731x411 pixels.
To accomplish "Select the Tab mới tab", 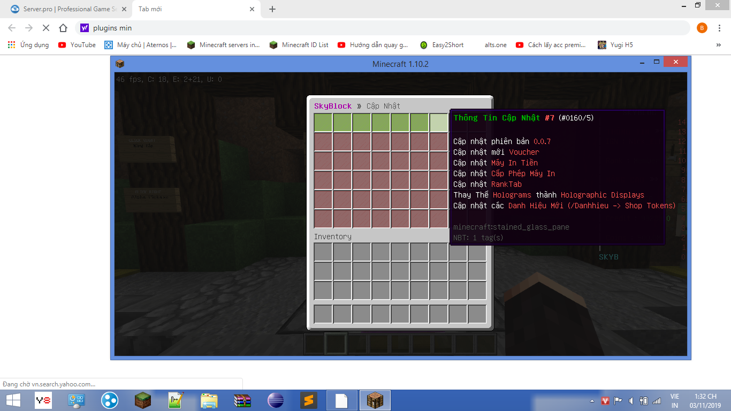I will [x=196, y=9].
